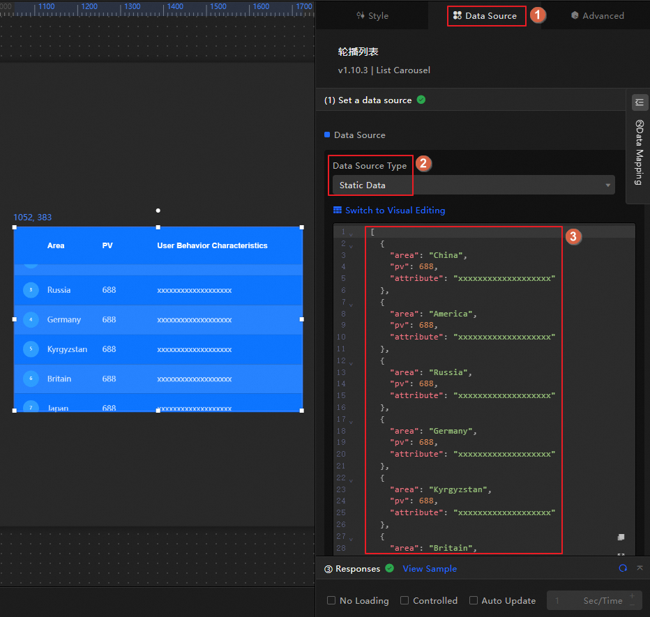Click the row number 3 badge beside Russia
The image size is (650, 617).
[31, 289]
